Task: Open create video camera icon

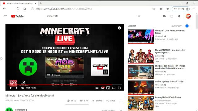Action: (x=164, y=16)
